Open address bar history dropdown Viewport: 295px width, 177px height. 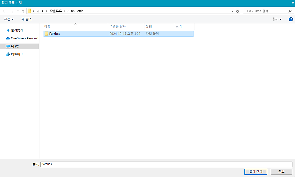232,11
